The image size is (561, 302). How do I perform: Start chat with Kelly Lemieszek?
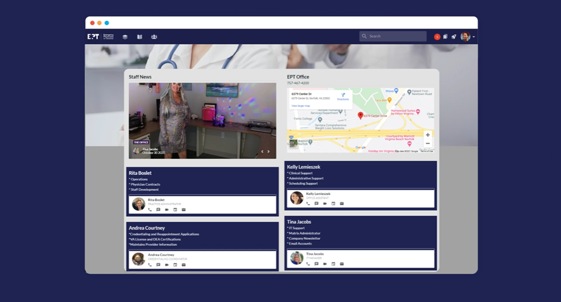(316, 204)
